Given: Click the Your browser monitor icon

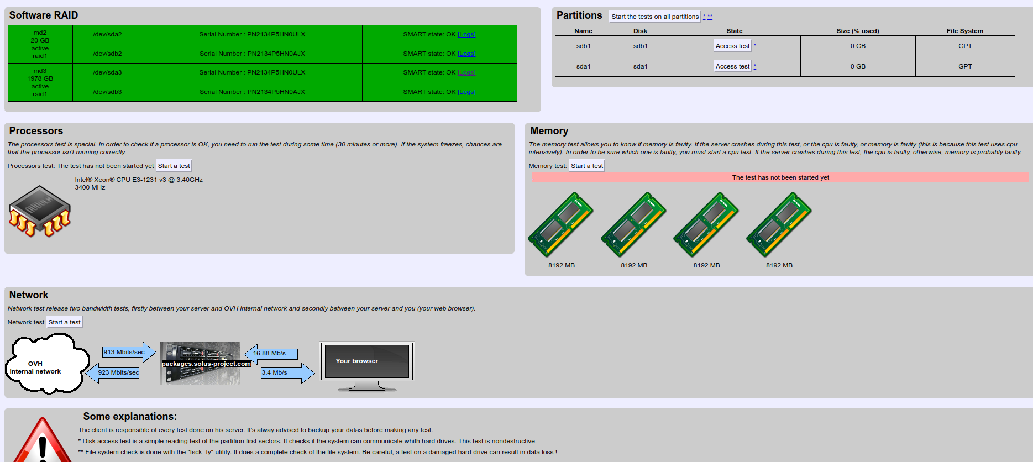Looking at the screenshot, I should tap(367, 366).
